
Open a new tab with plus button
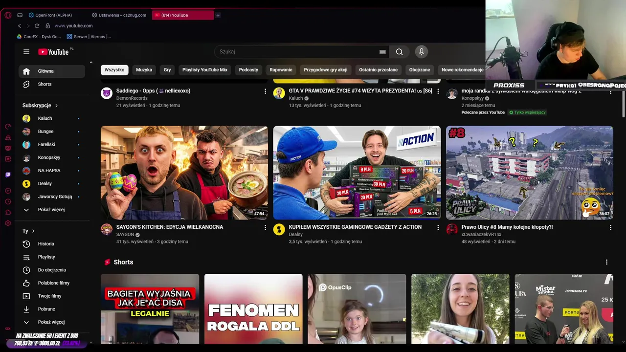point(218,15)
